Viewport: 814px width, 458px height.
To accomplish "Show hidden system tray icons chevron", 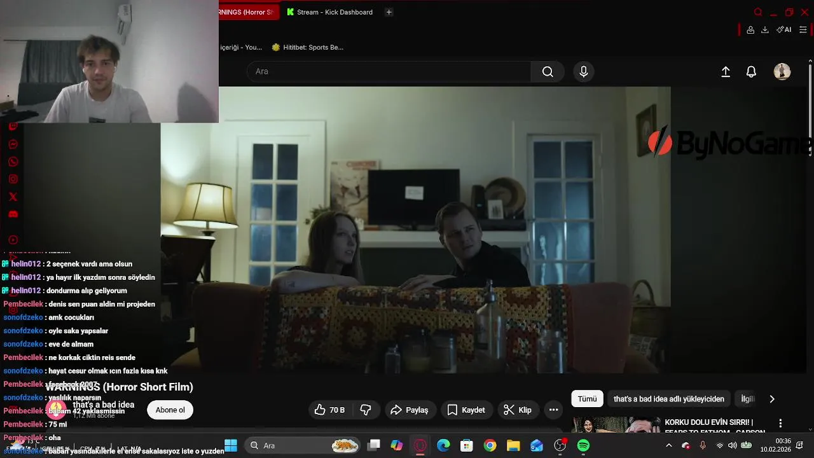I will click(668, 445).
